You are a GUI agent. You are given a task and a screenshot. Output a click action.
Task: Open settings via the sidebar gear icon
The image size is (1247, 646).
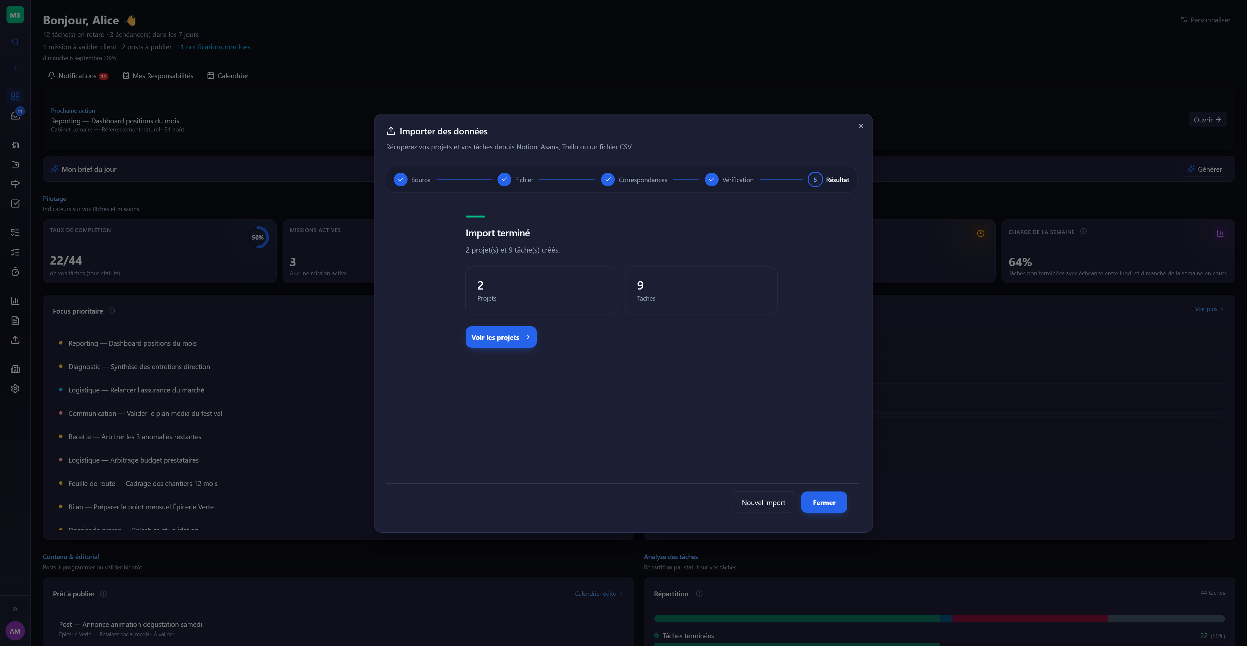pos(15,389)
